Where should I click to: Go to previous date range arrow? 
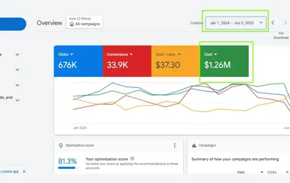pyautogui.click(x=273, y=23)
